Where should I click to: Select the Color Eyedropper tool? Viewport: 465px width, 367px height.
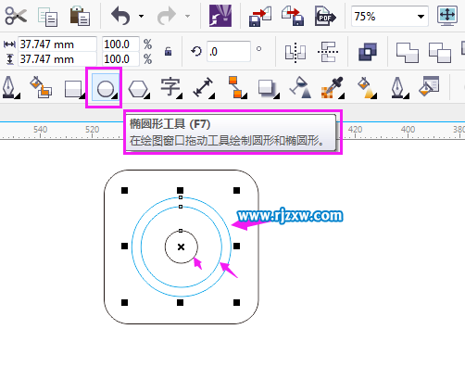[333, 88]
